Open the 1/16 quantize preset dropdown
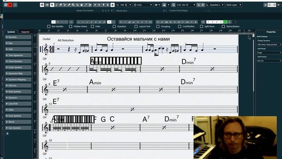This screenshot has width=282, height=159. pyautogui.click(x=186, y=5)
